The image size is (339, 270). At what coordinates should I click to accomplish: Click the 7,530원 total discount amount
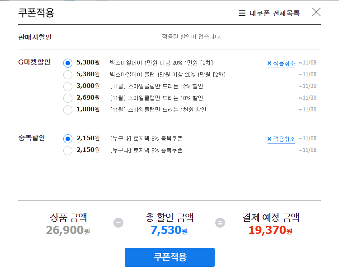169,230
